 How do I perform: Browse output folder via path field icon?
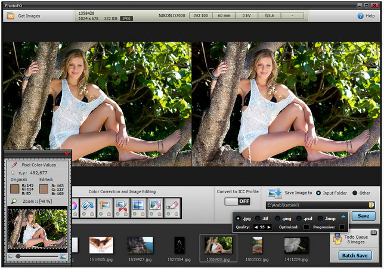(371, 205)
